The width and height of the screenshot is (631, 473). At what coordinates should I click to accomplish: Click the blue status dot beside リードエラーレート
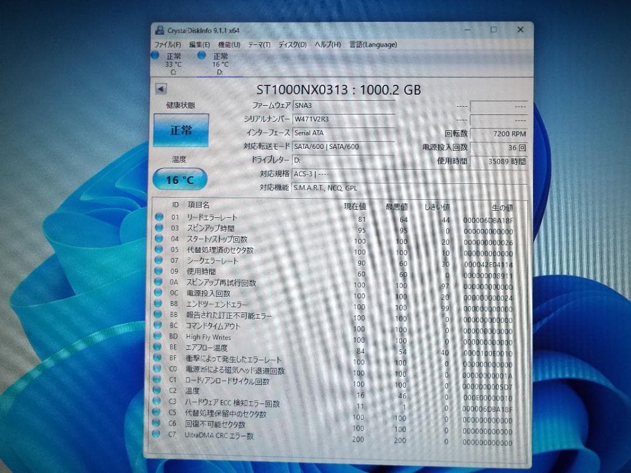click(x=159, y=217)
